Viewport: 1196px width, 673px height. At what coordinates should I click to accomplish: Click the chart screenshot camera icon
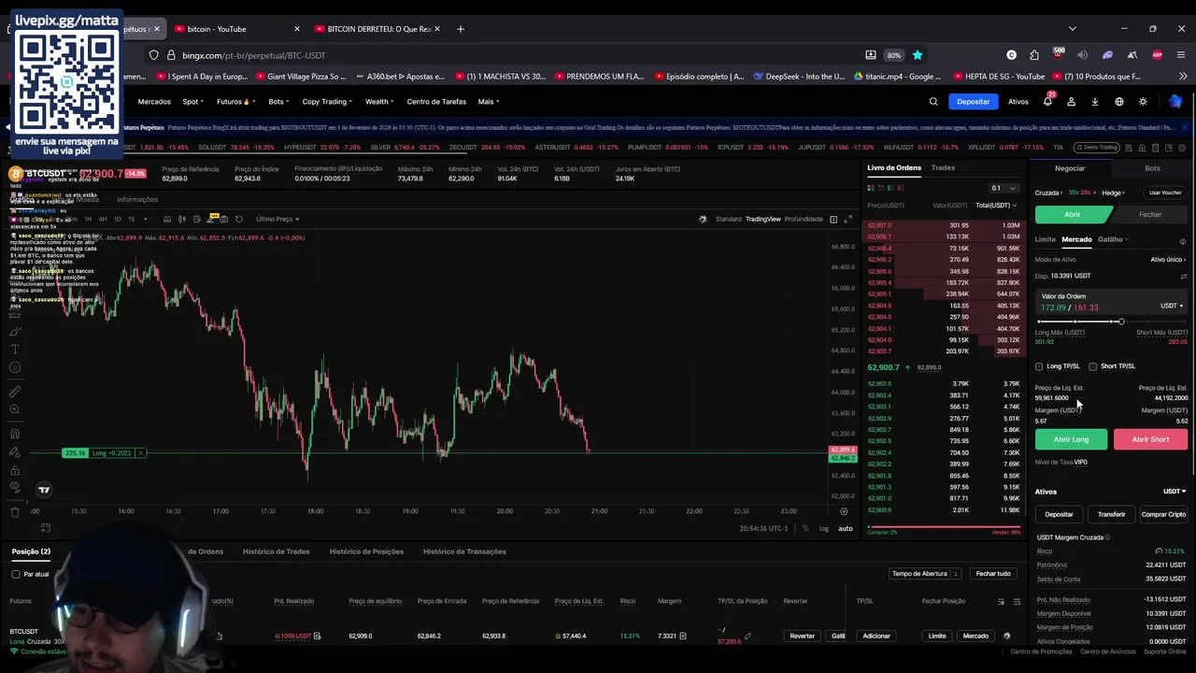224,219
